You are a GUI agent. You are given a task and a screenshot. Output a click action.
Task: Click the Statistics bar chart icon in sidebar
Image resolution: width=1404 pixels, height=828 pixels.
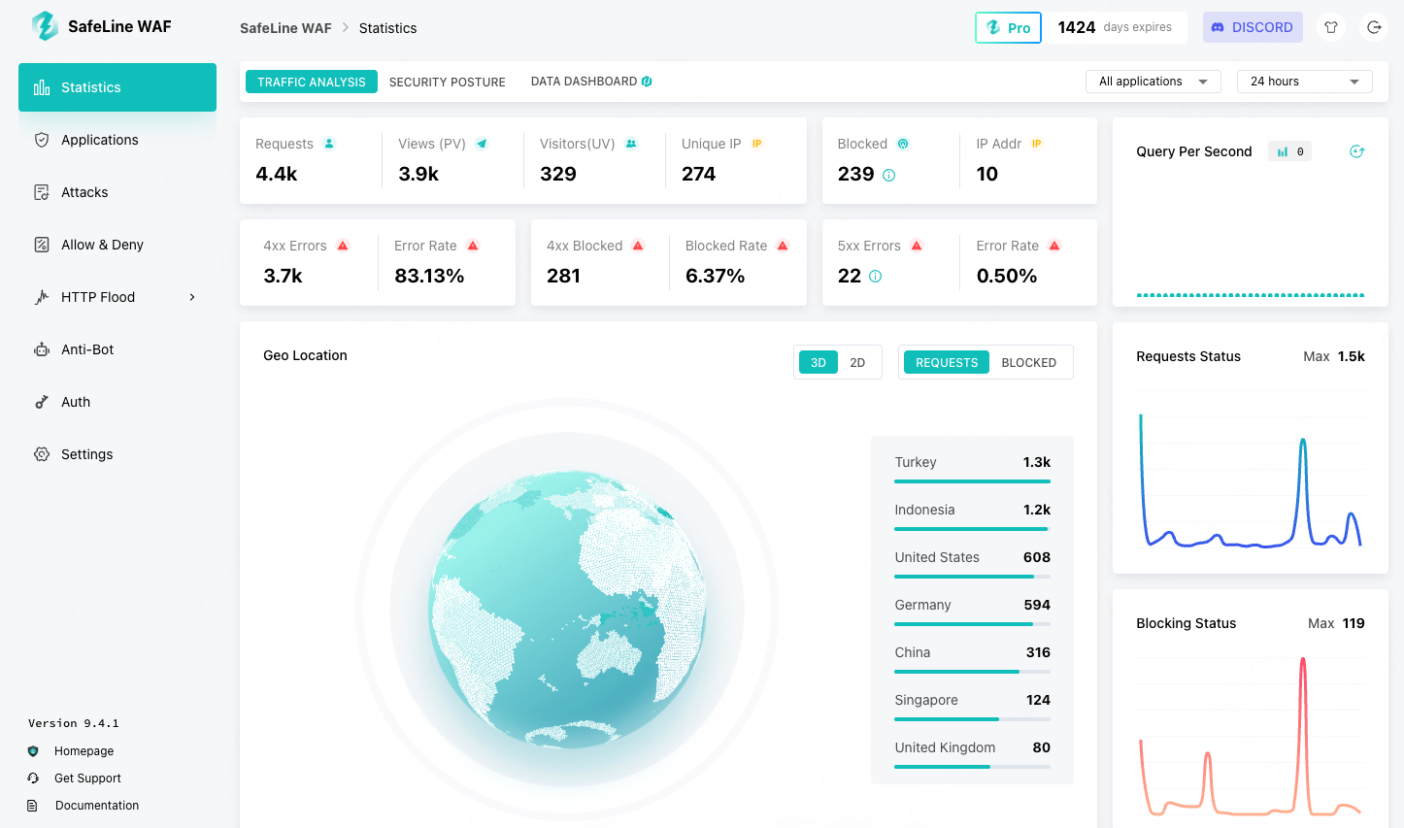(x=42, y=87)
